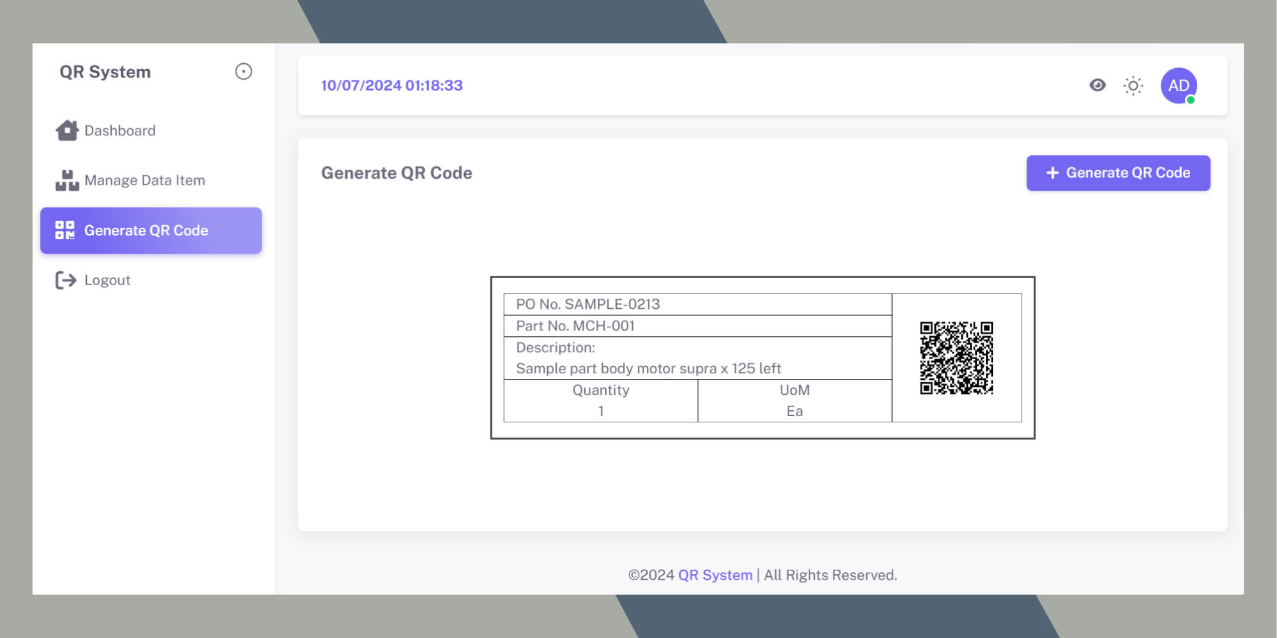1277x638 pixels.
Task: Click the Quantity cell showing 1
Action: point(601,401)
